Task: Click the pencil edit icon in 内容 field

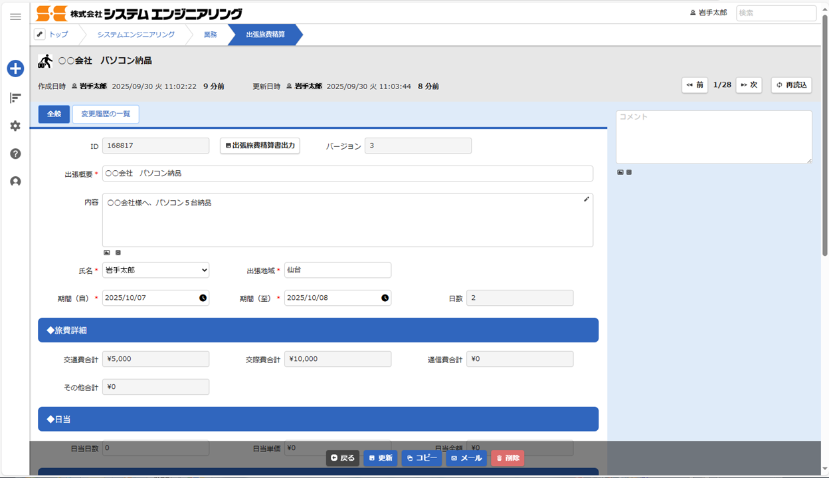Action: coord(587,199)
